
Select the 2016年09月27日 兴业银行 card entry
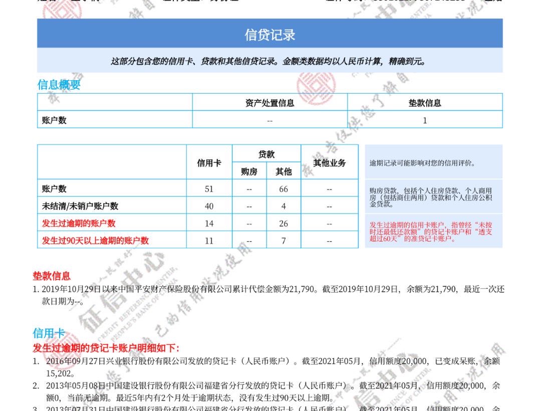click(266, 367)
